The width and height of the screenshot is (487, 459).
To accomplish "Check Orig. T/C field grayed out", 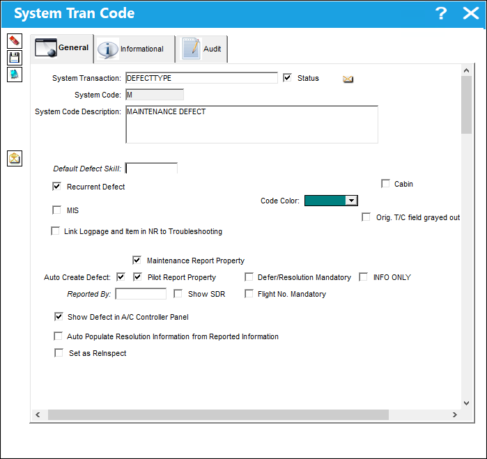I will [366, 217].
